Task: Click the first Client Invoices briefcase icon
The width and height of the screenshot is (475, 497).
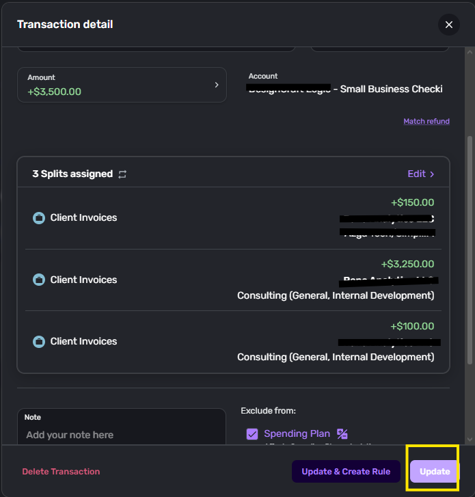Action: pos(39,218)
